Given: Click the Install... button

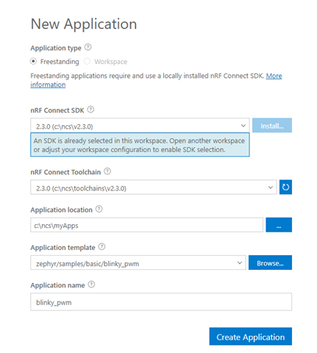Looking at the screenshot, I should pos(272,126).
